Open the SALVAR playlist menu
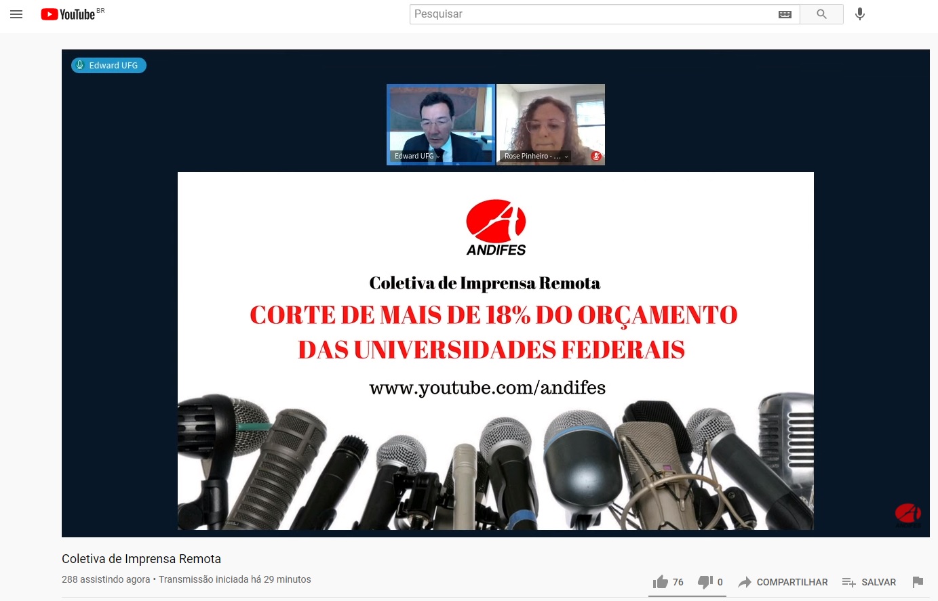 click(869, 582)
